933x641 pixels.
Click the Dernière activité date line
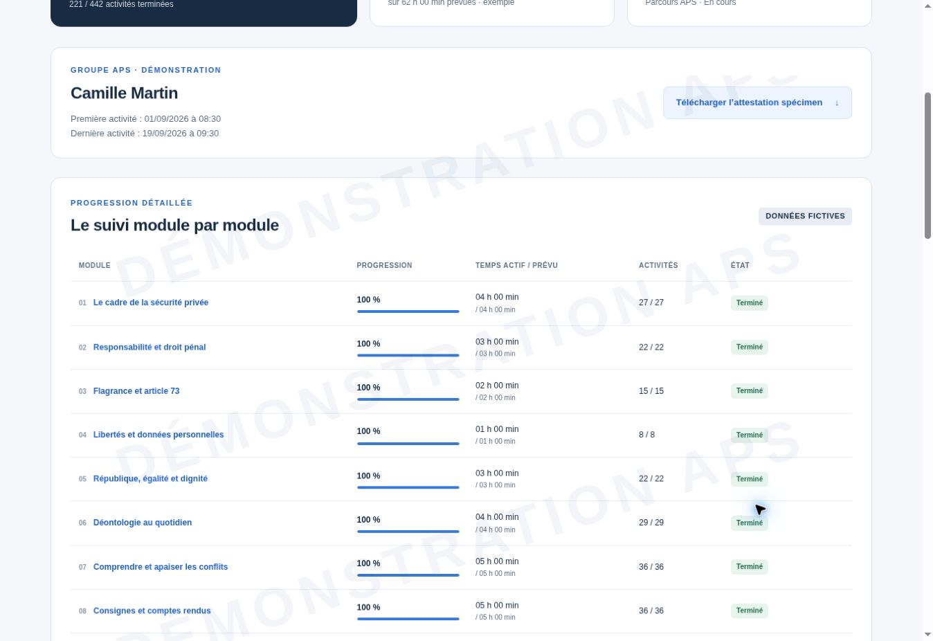145,134
